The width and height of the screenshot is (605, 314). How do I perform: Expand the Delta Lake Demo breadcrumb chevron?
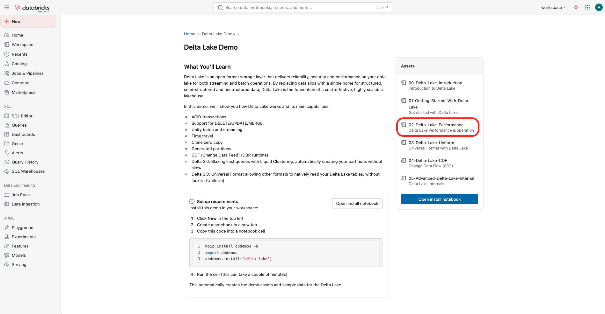(x=238, y=34)
